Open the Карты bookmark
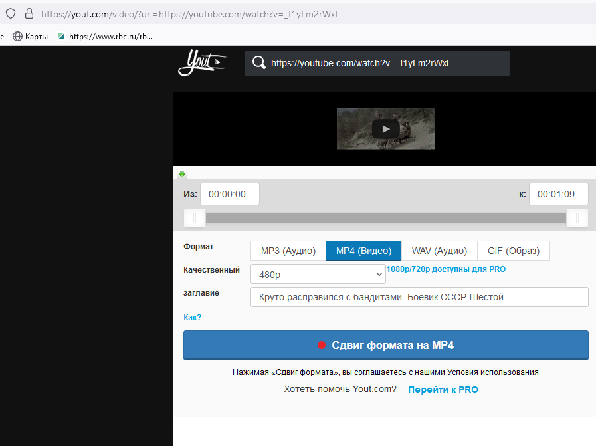The width and height of the screenshot is (596, 446). click(x=31, y=37)
